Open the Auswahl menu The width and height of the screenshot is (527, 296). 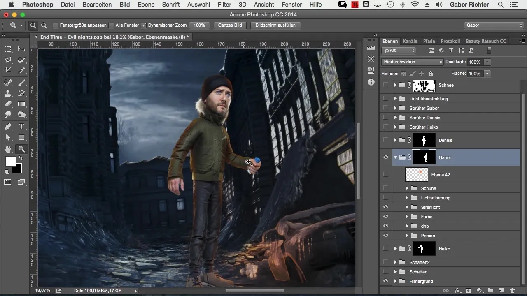(x=198, y=5)
